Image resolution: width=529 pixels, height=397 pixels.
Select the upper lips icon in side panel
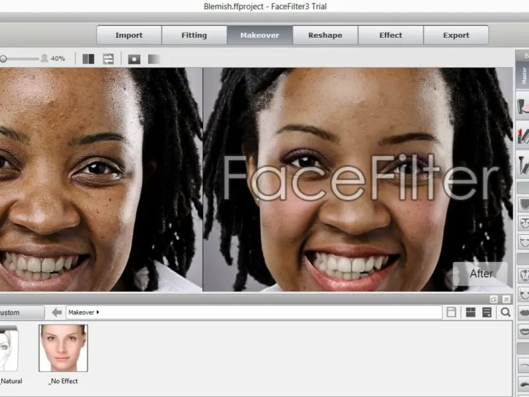(x=524, y=312)
